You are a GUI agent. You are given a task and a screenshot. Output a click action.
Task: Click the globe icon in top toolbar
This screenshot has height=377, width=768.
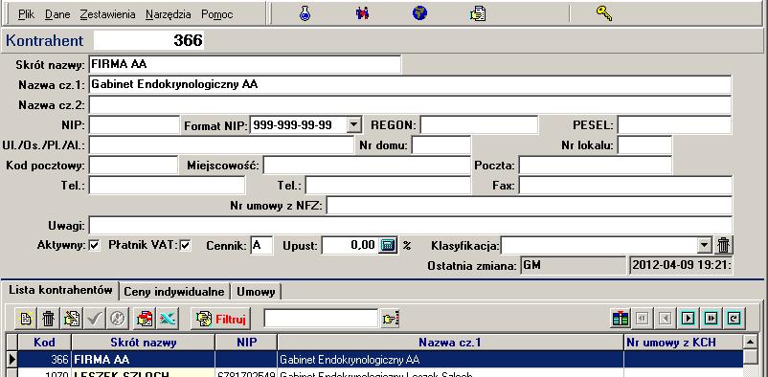pyautogui.click(x=419, y=13)
